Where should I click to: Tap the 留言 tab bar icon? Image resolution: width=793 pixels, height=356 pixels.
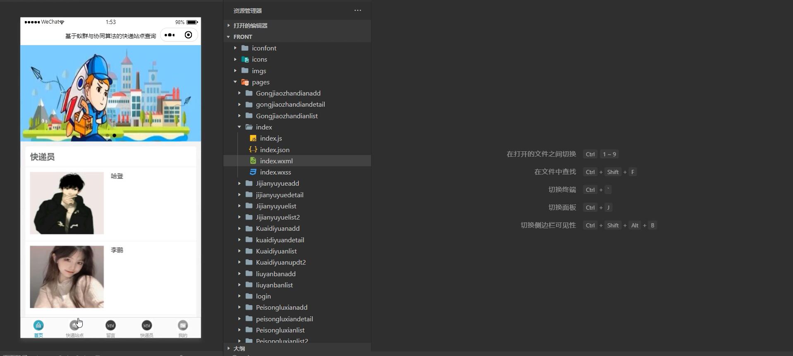pyautogui.click(x=110, y=325)
